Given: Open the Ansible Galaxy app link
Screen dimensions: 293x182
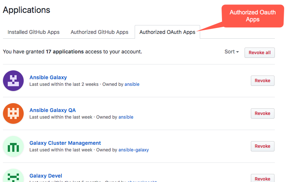Looking at the screenshot, I should tap(48, 77).
